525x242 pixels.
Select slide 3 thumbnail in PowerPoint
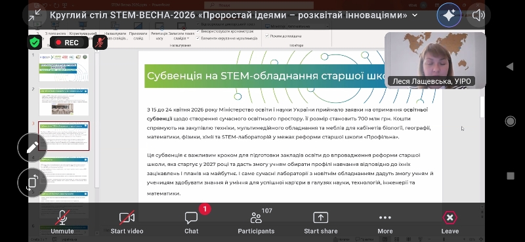click(64, 136)
